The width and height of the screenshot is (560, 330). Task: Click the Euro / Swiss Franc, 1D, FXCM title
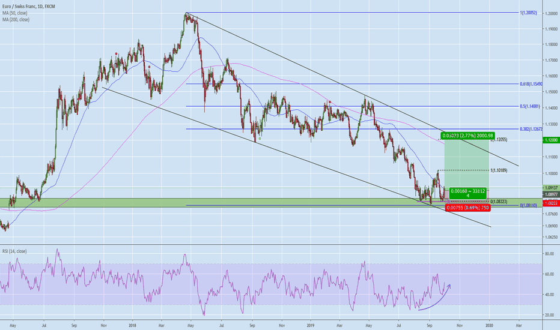coord(29,7)
